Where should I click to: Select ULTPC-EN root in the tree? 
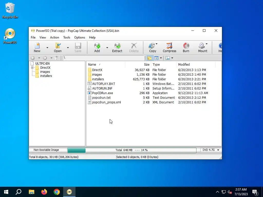pyautogui.click(x=42, y=64)
